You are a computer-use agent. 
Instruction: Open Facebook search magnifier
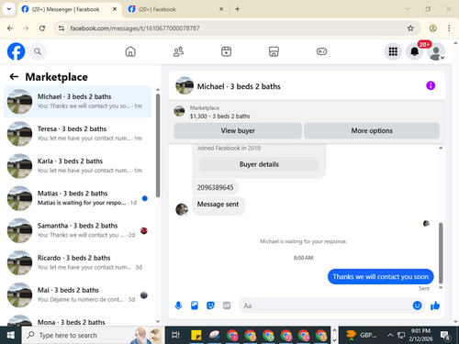click(x=38, y=51)
